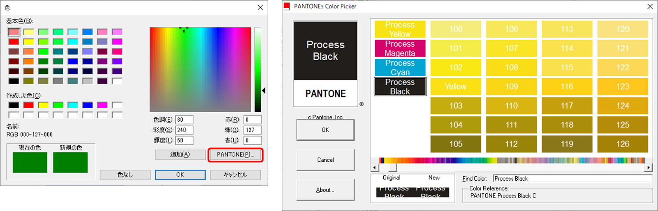This screenshot has height=211, width=658.
Task: Click the large Process Black PANTONE chip preview
Action: pos(325,51)
